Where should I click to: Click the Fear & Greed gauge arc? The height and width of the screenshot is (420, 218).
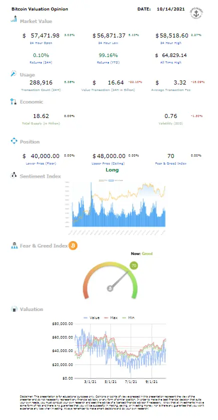coord(110,280)
